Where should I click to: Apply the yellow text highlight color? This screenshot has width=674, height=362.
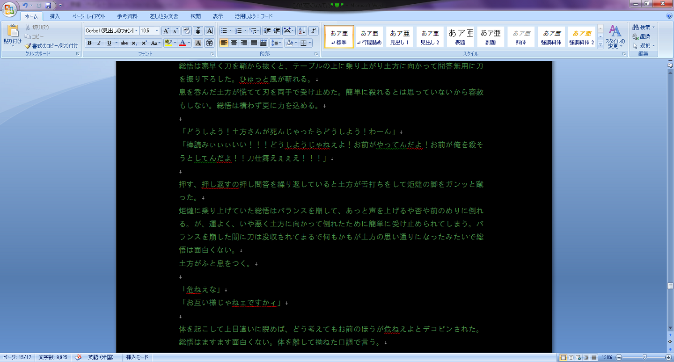(x=168, y=43)
